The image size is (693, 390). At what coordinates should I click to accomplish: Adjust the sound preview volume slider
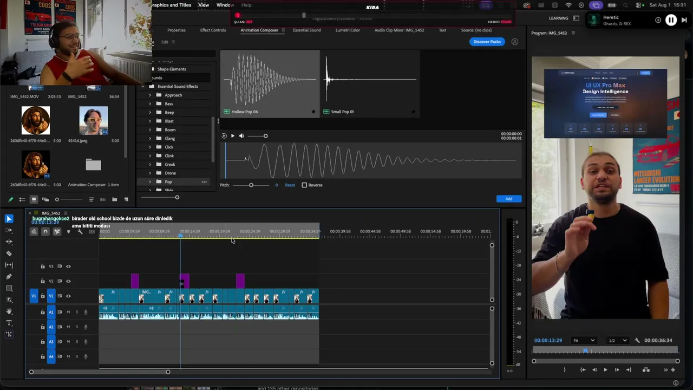[x=265, y=136]
